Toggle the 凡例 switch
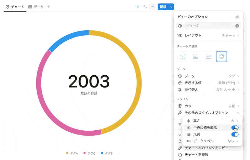This screenshot has height=160, width=250. point(235,134)
